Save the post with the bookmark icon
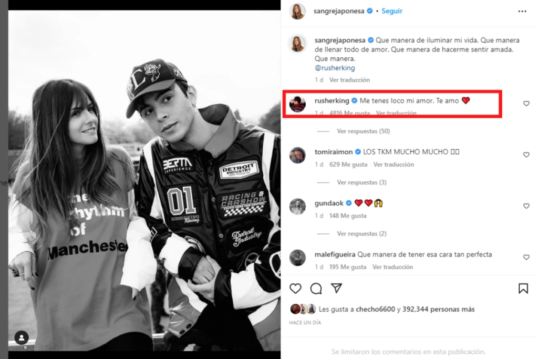 tap(523, 289)
